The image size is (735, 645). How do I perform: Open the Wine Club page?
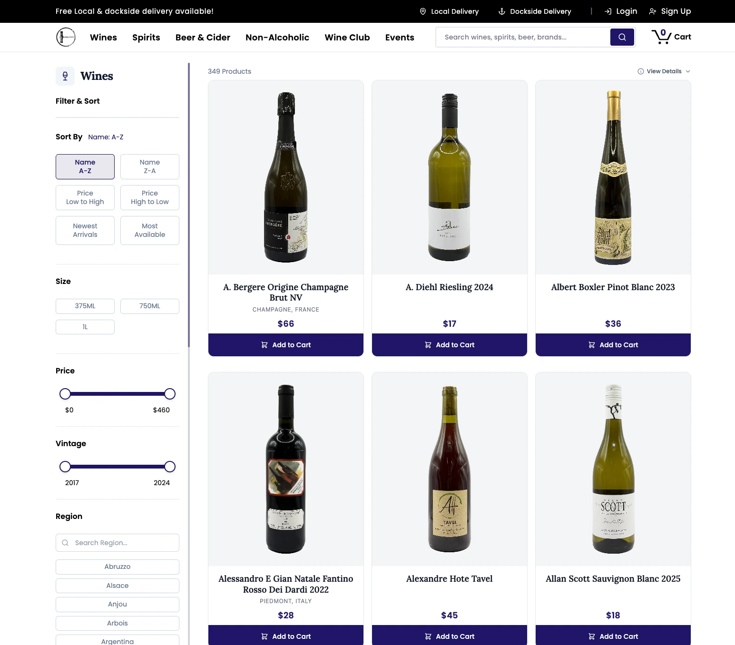click(347, 37)
